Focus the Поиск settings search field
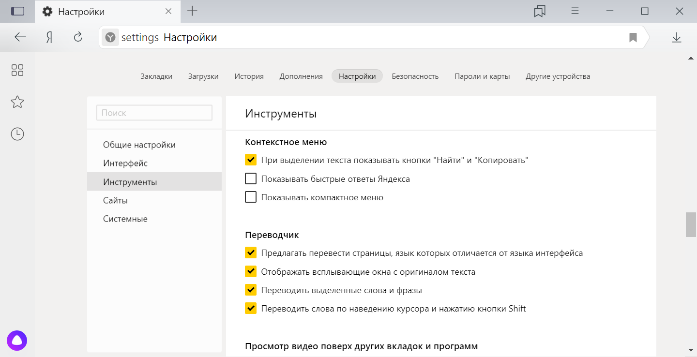The width and height of the screenshot is (697, 357). pyautogui.click(x=154, y=113)
